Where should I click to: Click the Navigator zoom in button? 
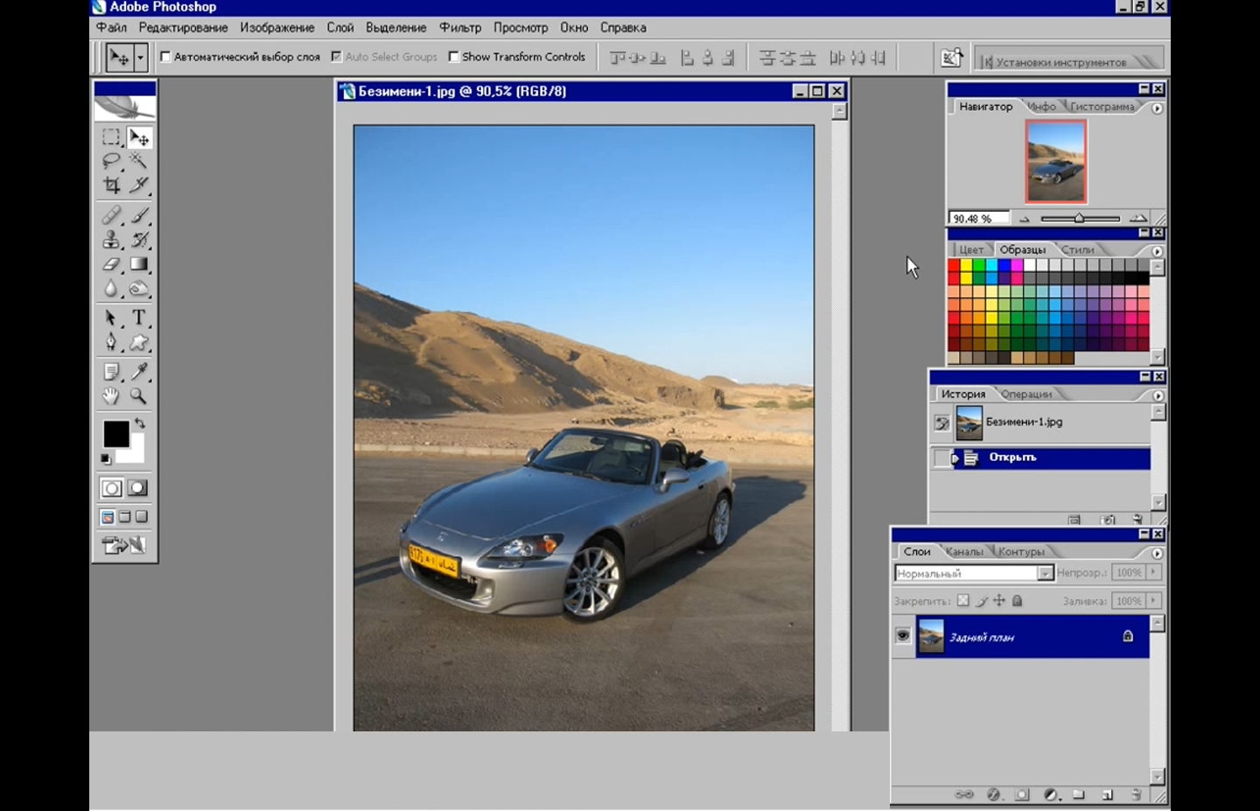tap(1137, 218)
